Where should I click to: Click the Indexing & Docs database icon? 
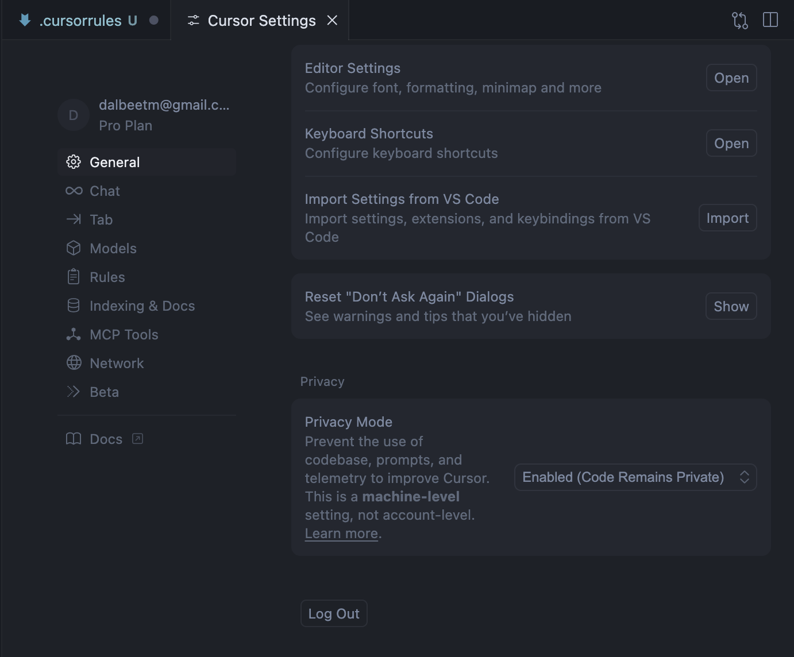tap(74, 306)
